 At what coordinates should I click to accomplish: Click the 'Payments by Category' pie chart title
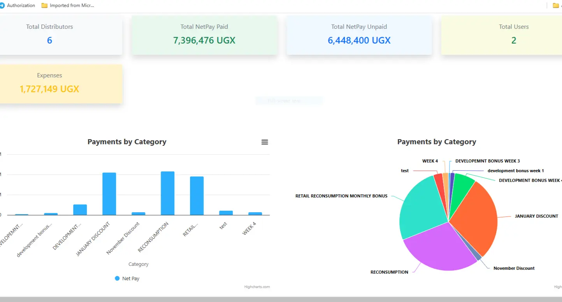pyautogui.click(x=437, y=141)
